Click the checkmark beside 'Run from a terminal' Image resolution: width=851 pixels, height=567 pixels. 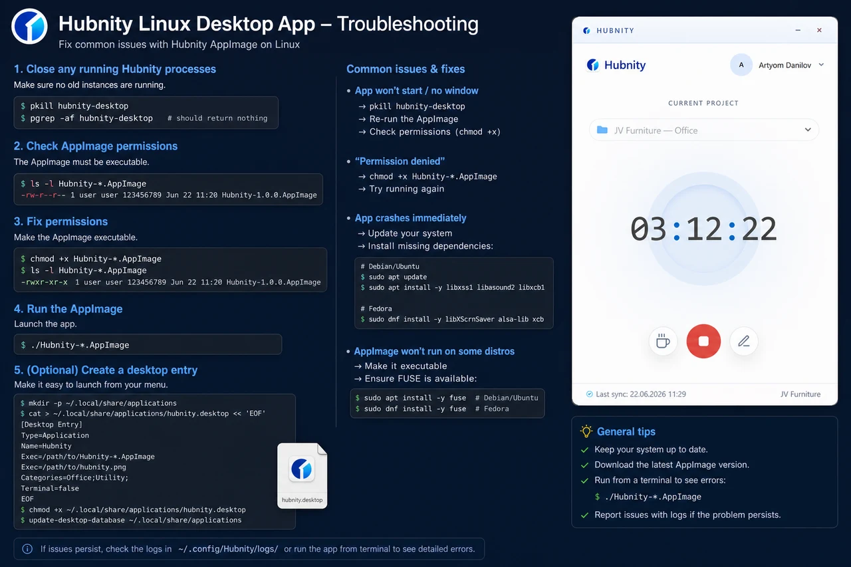585,481
